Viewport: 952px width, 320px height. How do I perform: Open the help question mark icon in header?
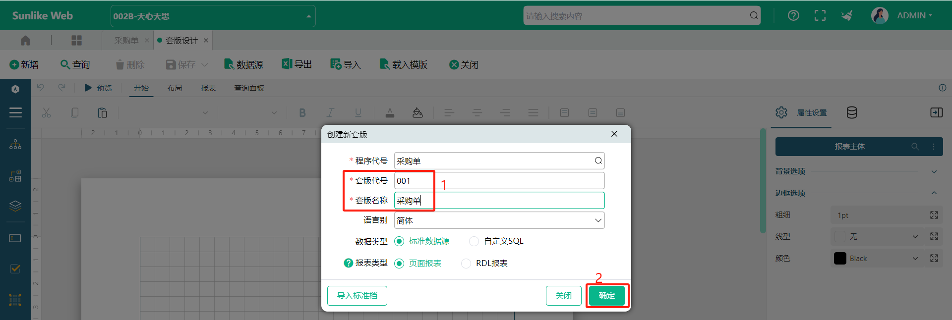(793, 15)
